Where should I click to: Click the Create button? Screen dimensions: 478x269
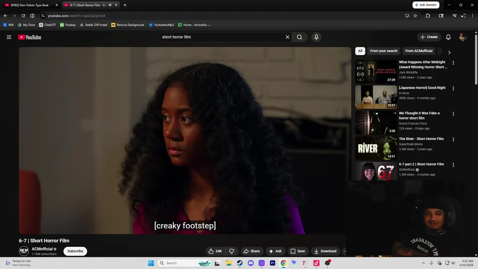pyautogui.click(x=429, y=37)
